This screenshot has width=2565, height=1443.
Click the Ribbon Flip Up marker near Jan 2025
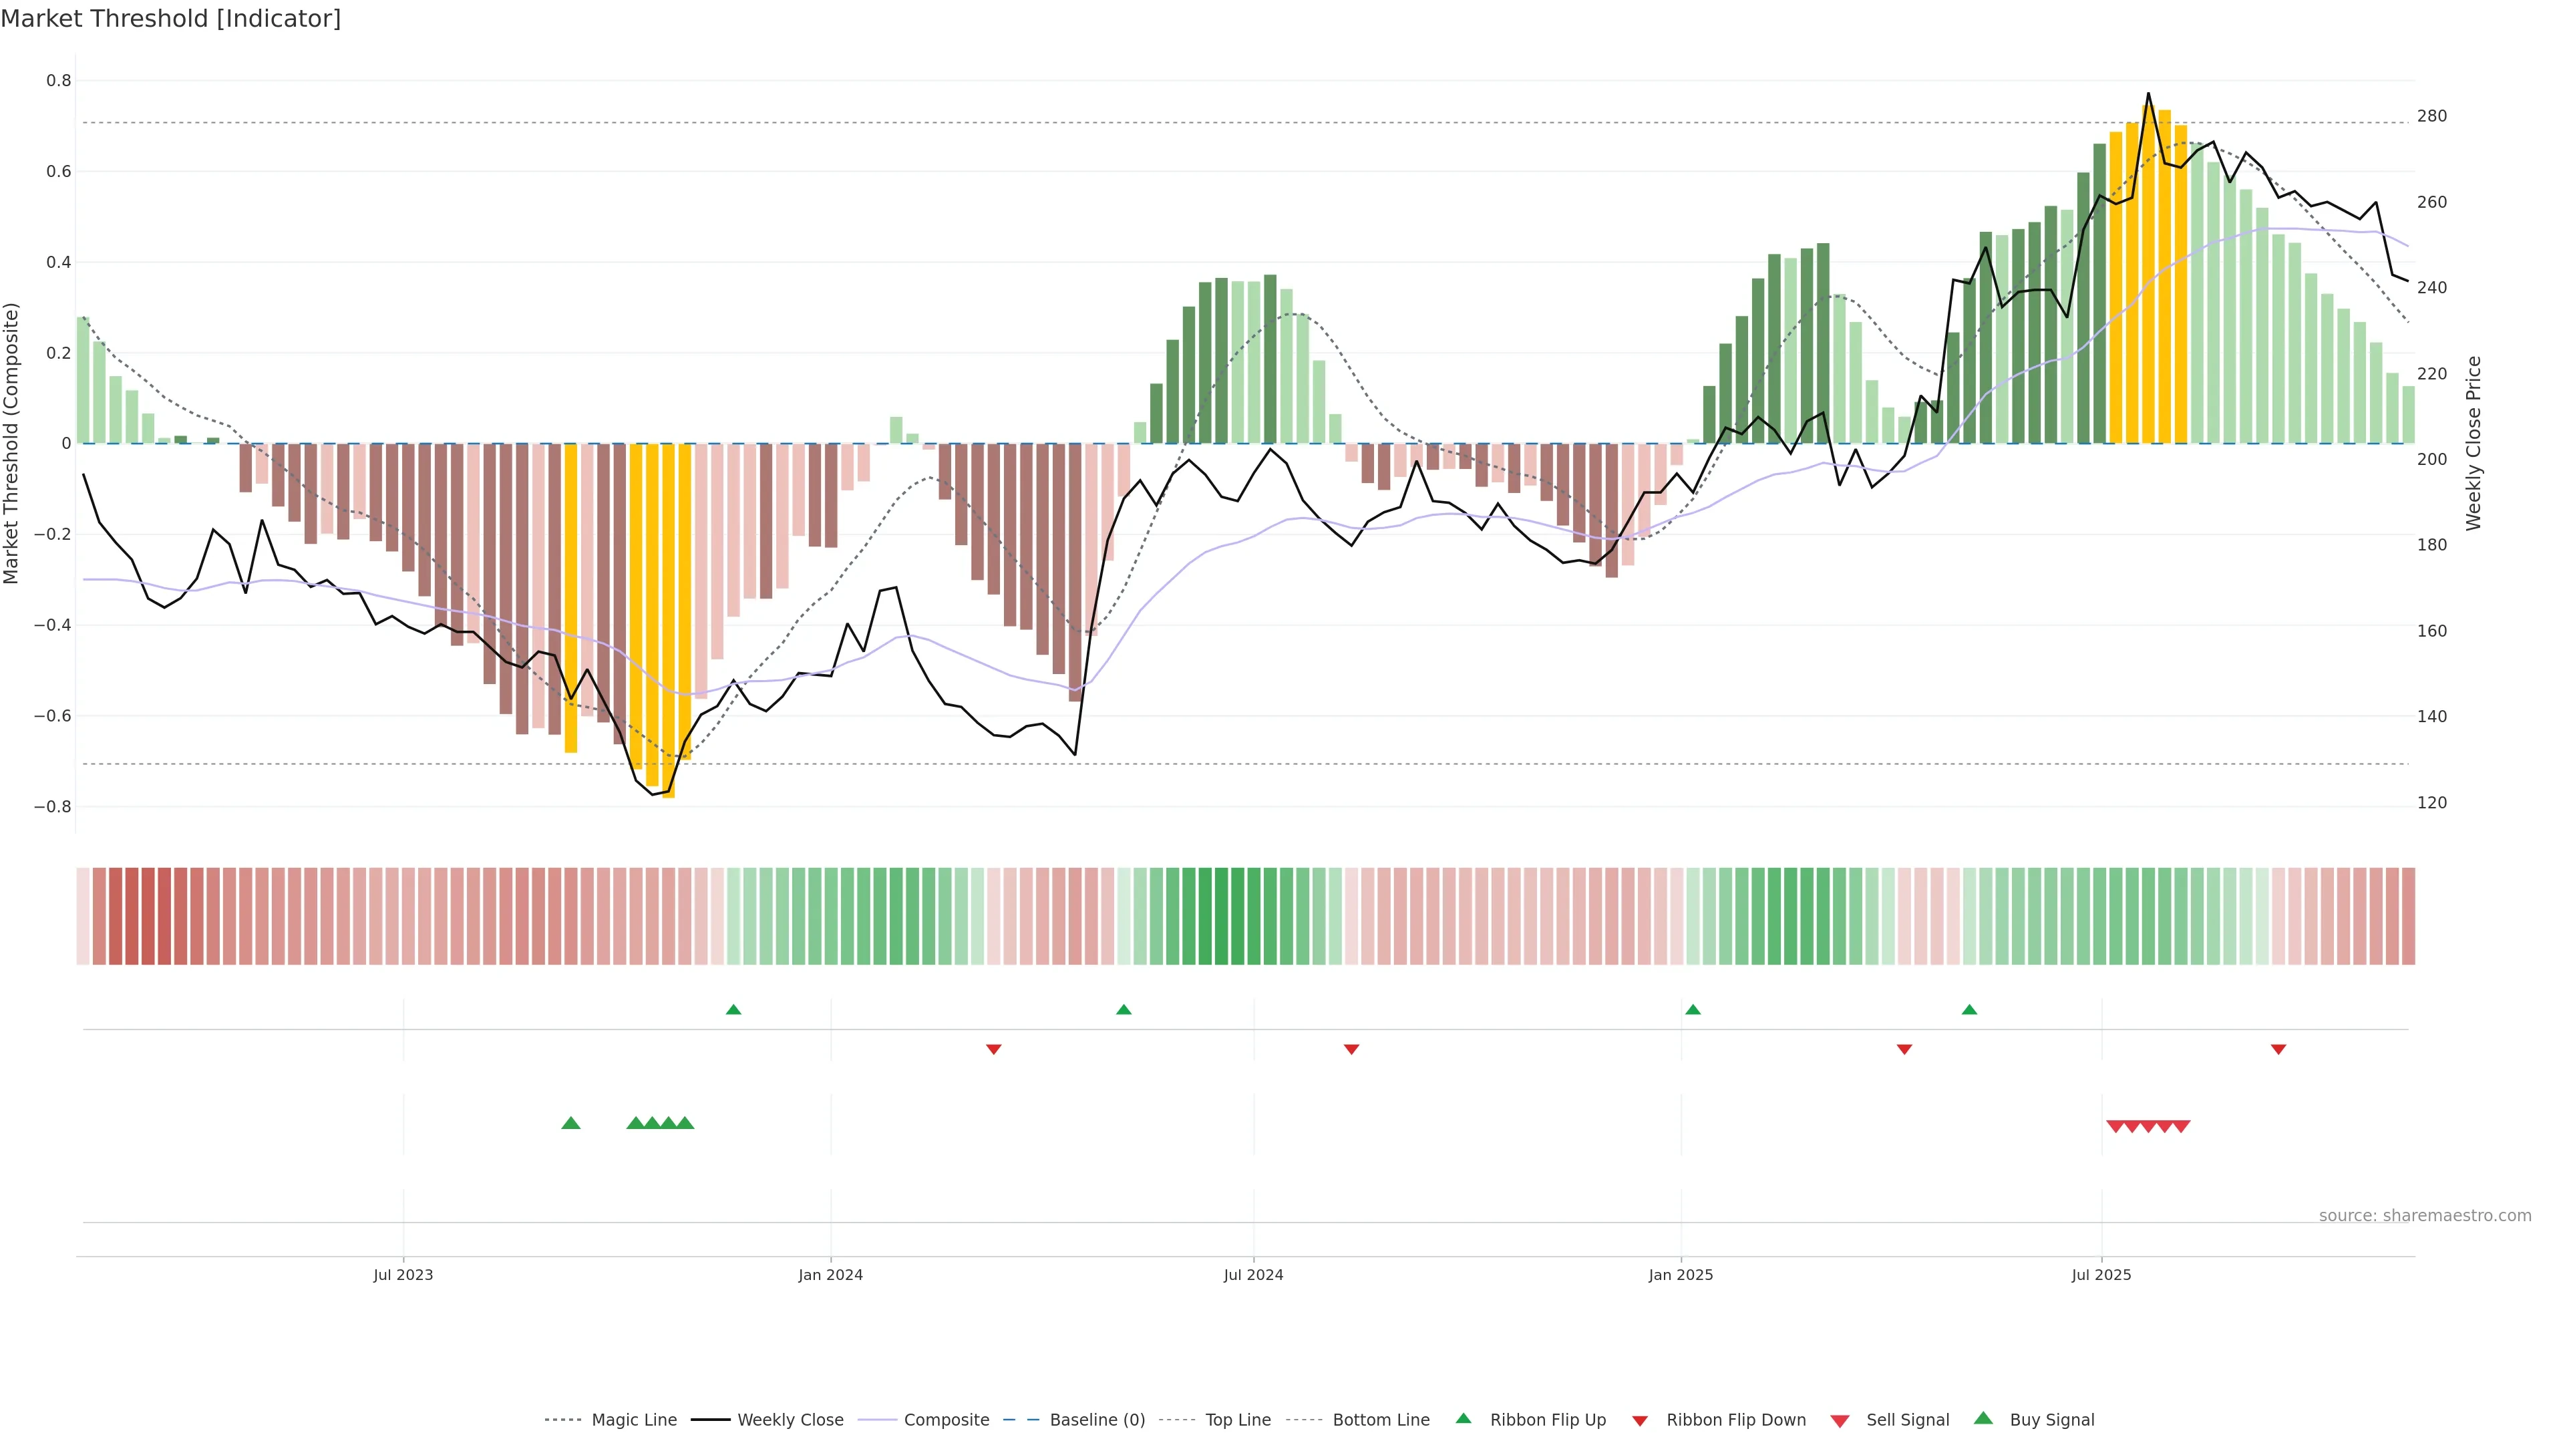pyautogui.click(x=1693, y=1010)
